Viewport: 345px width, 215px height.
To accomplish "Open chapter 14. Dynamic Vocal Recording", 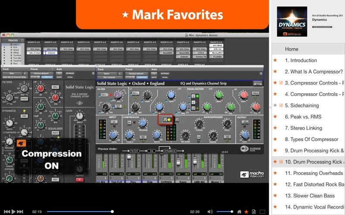I will 315,207.
